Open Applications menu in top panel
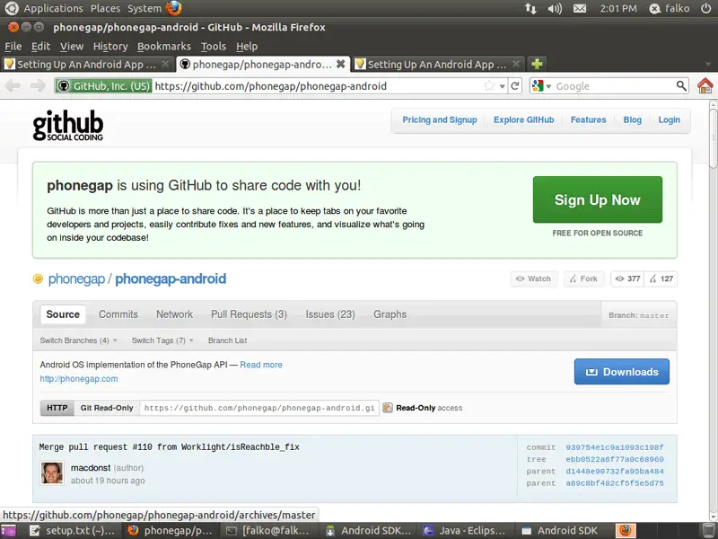The height and width of the screenshot is (539, 718). (53, 8)
